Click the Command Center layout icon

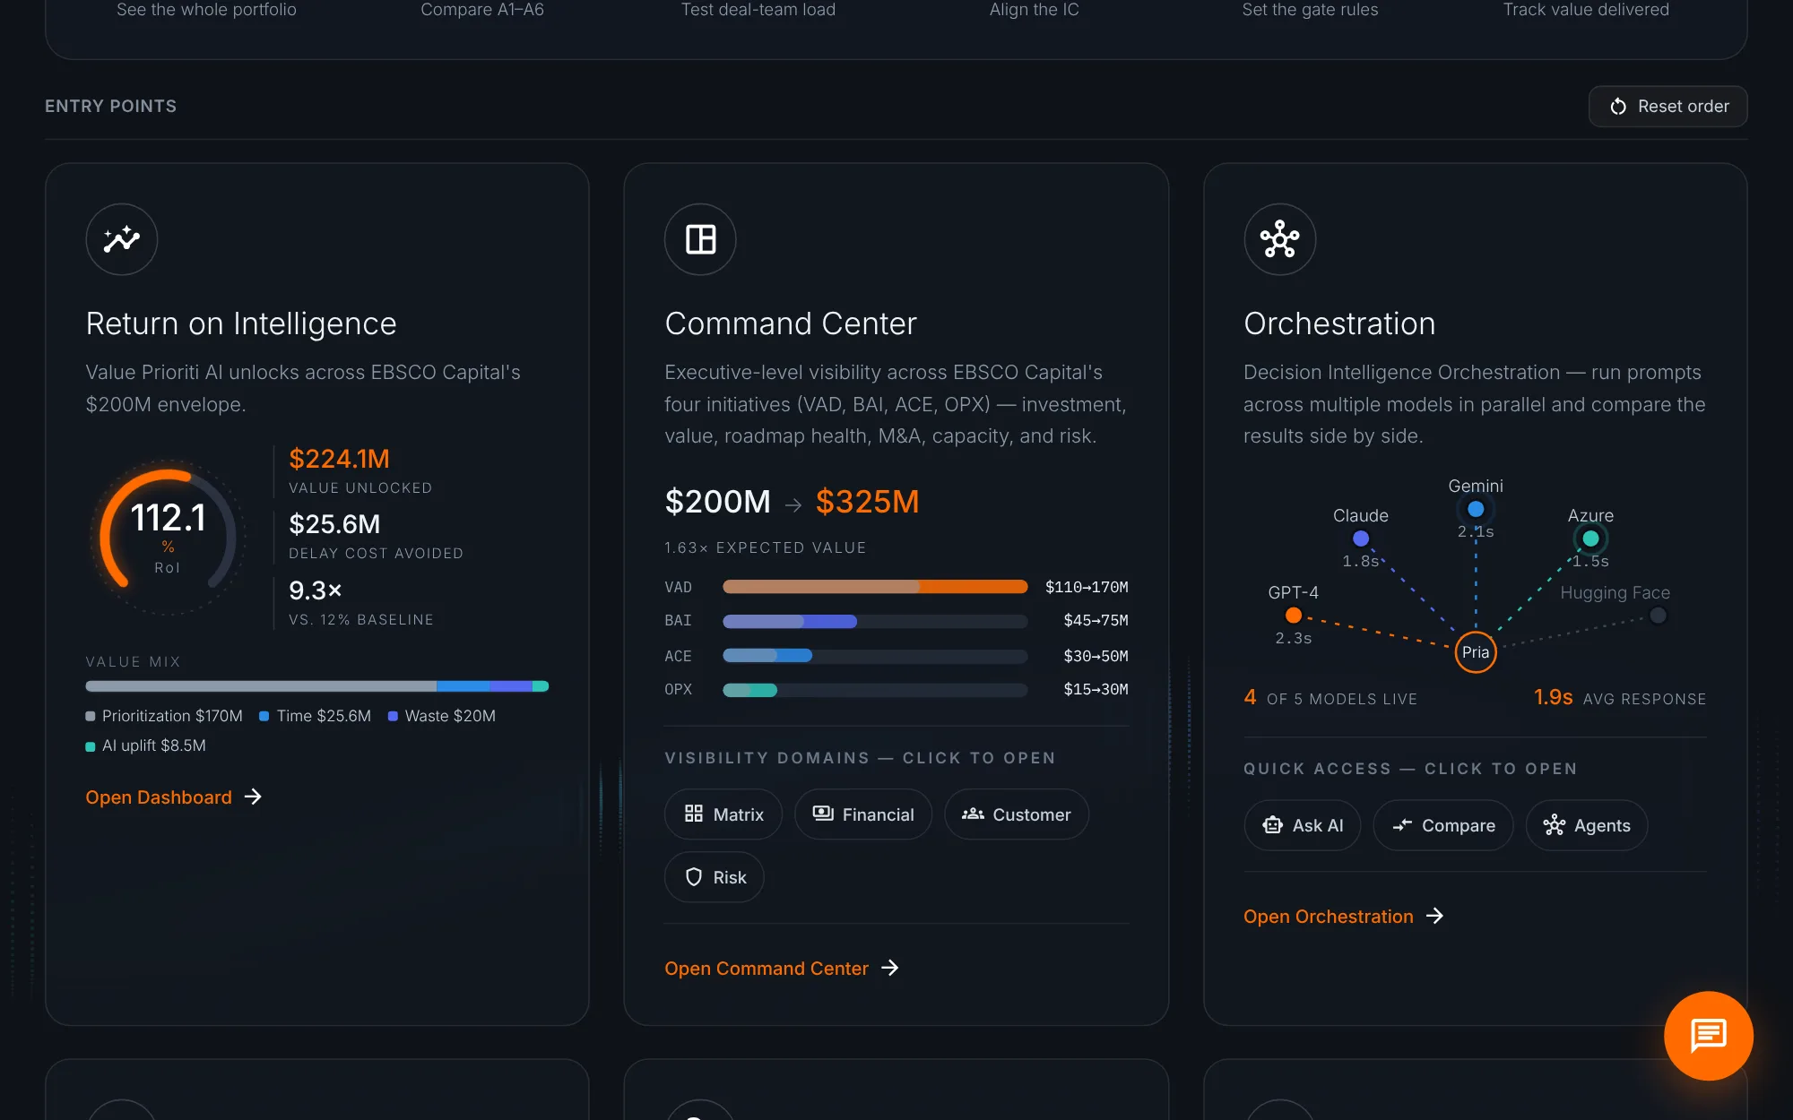(x=700, y=239)
